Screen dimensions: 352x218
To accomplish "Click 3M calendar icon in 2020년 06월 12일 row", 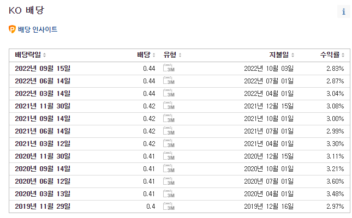I will click(169, 181).
